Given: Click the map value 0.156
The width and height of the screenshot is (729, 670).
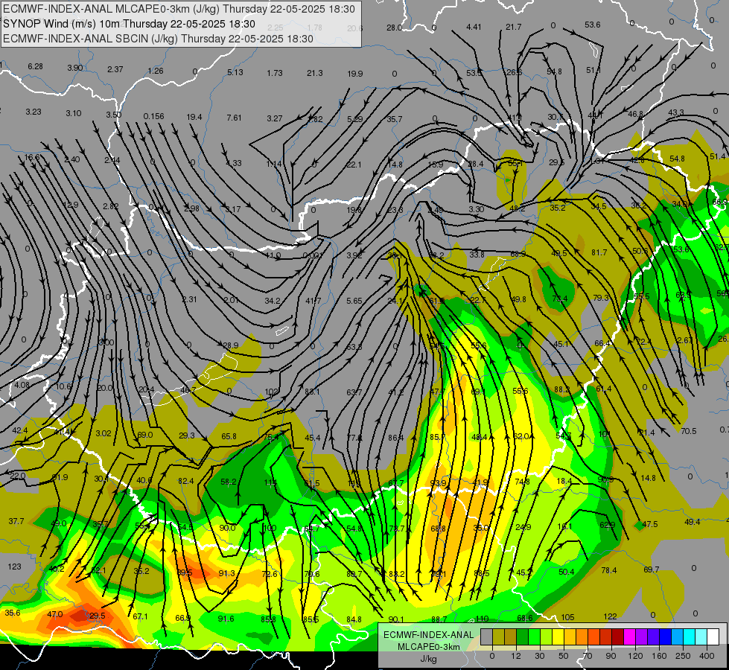Looking at the screenshot, I should [153, 116].
